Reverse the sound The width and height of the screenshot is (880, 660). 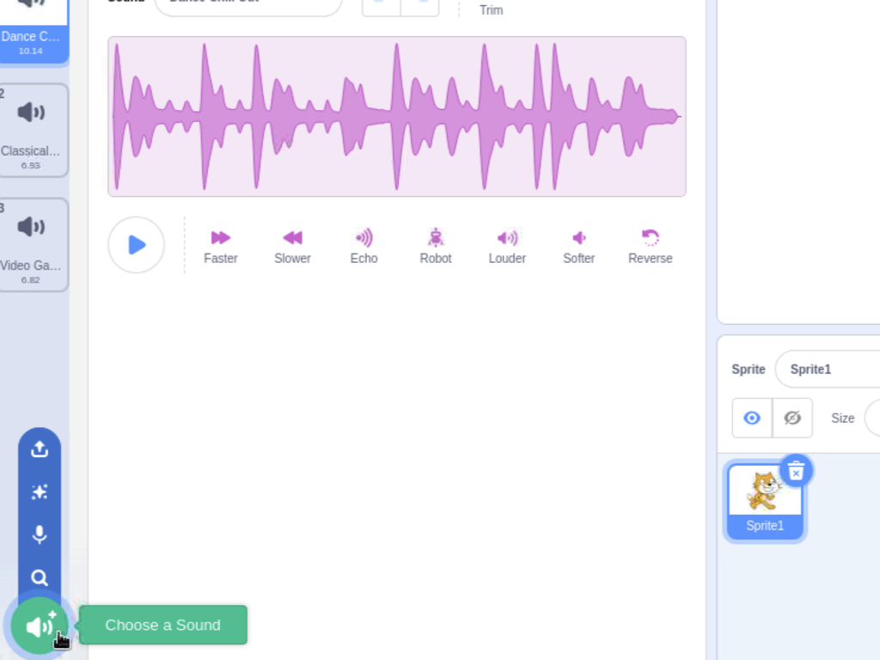(651, 247)
